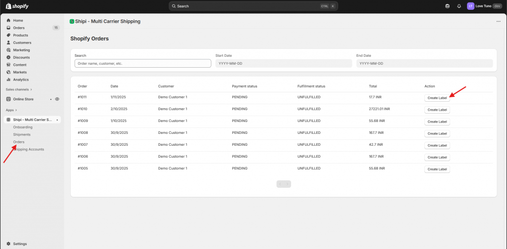
Task: Click the Shopify logo in top bar
Action: pyautogui.click(x=17, y=6)
